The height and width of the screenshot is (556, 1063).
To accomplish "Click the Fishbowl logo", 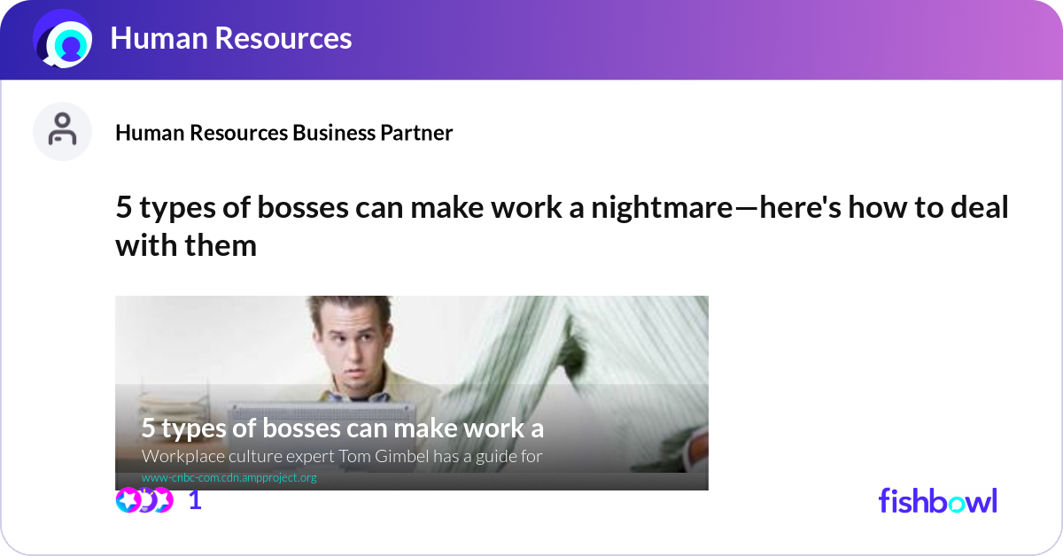I will pyautogui.click(x=937, y=500).
